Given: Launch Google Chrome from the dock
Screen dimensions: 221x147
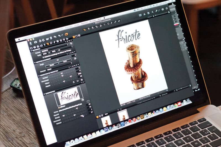Looking at the screenshot, I should pos(176,105).
